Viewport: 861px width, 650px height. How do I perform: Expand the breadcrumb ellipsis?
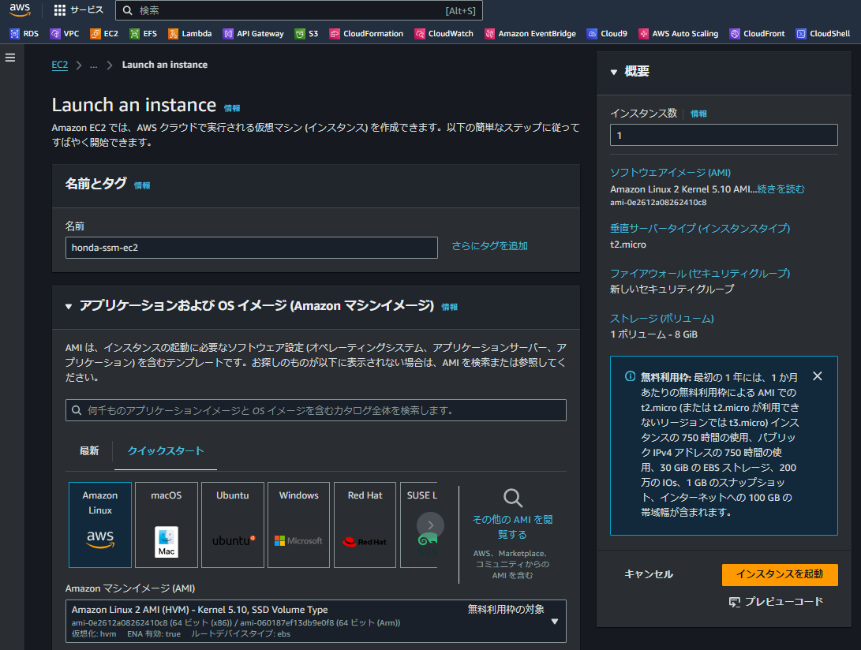pyautogui.click(x=94, y=65)
